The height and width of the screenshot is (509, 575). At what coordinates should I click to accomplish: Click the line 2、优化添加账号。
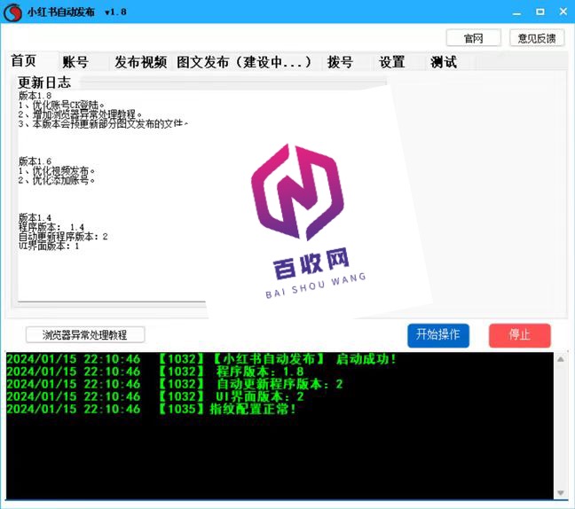click(57, 180)
